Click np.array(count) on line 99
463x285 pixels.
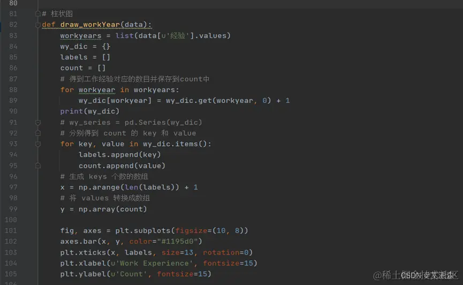(113, 209)
